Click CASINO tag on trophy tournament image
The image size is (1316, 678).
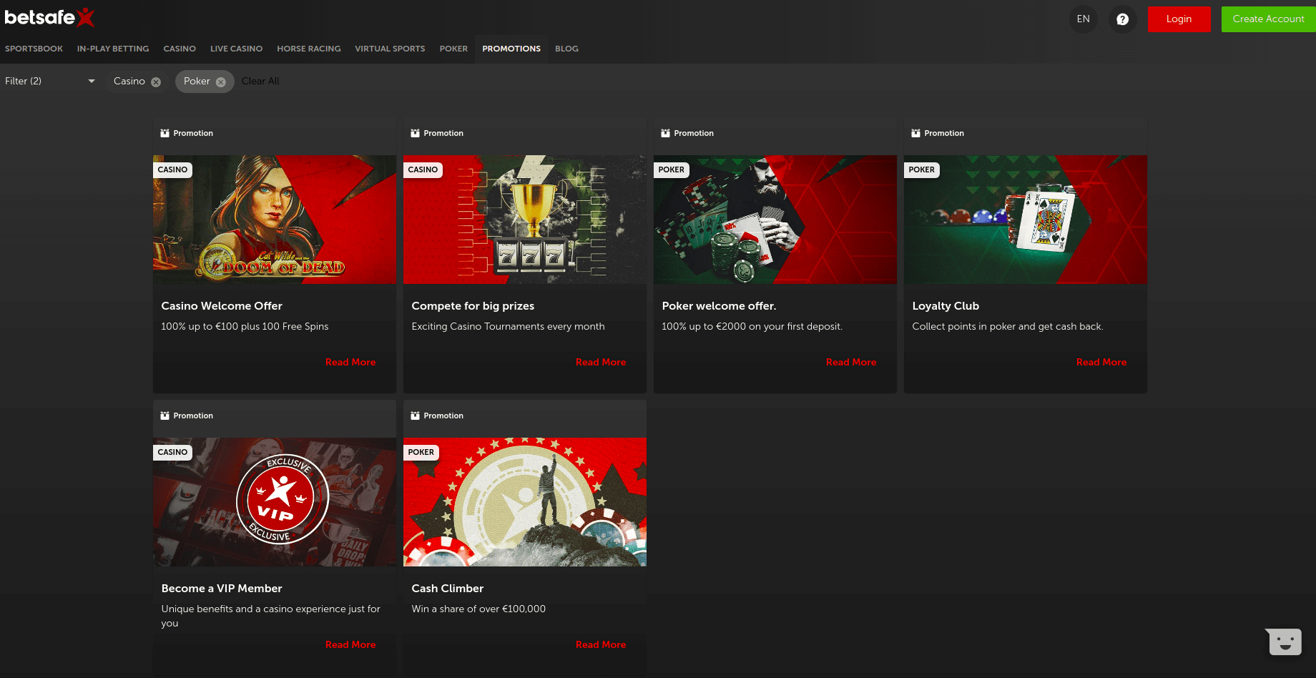coord(423,170)
